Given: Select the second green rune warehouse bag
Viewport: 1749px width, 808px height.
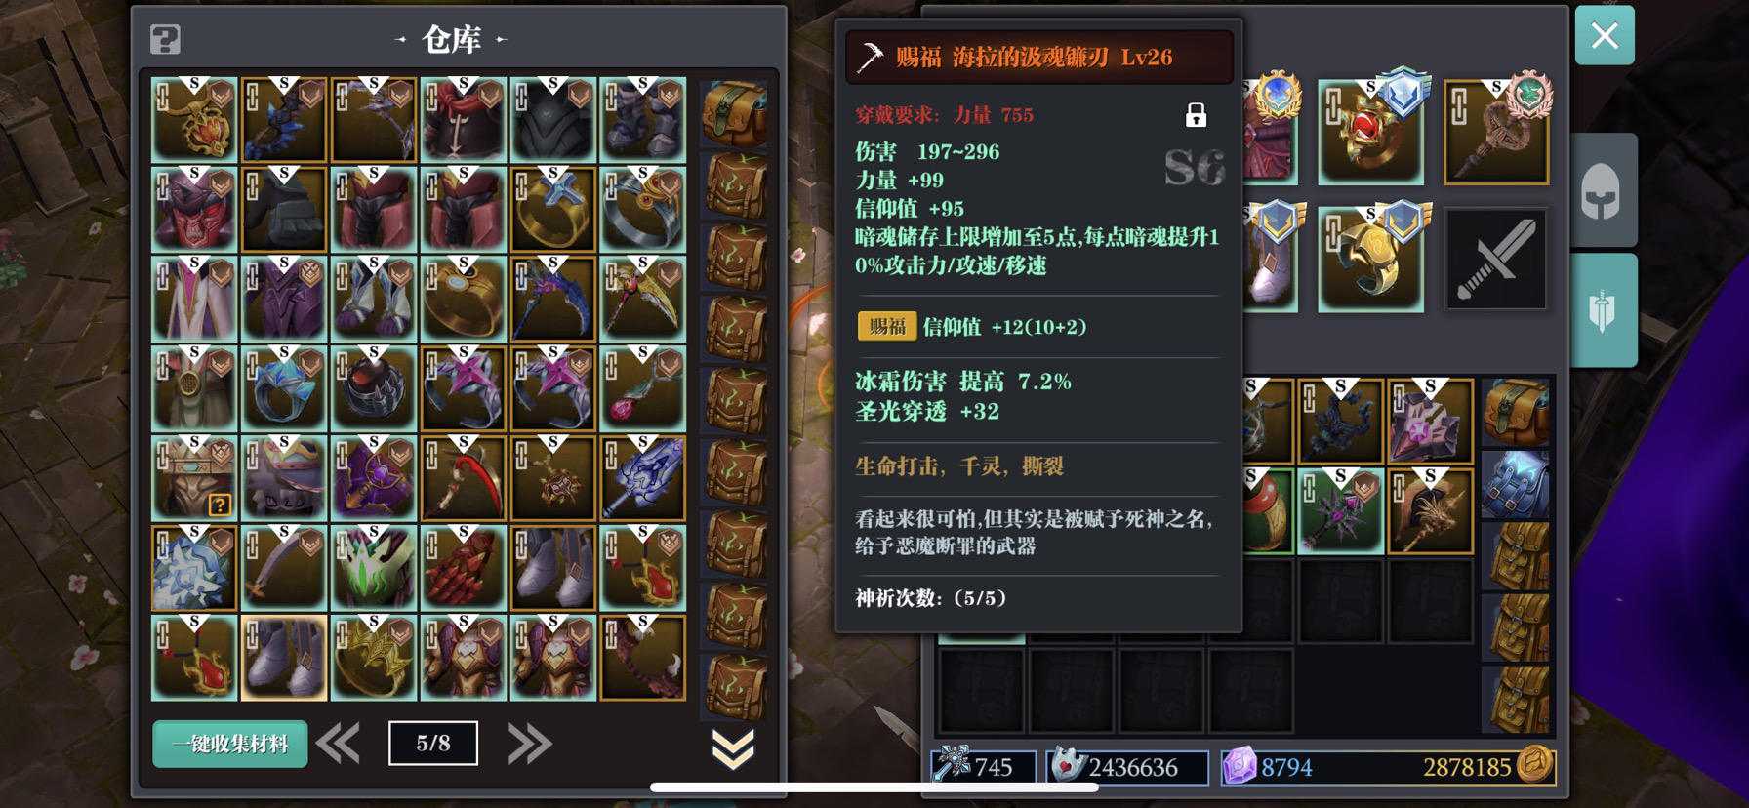Looking at the screenshot, I should 734,258.
